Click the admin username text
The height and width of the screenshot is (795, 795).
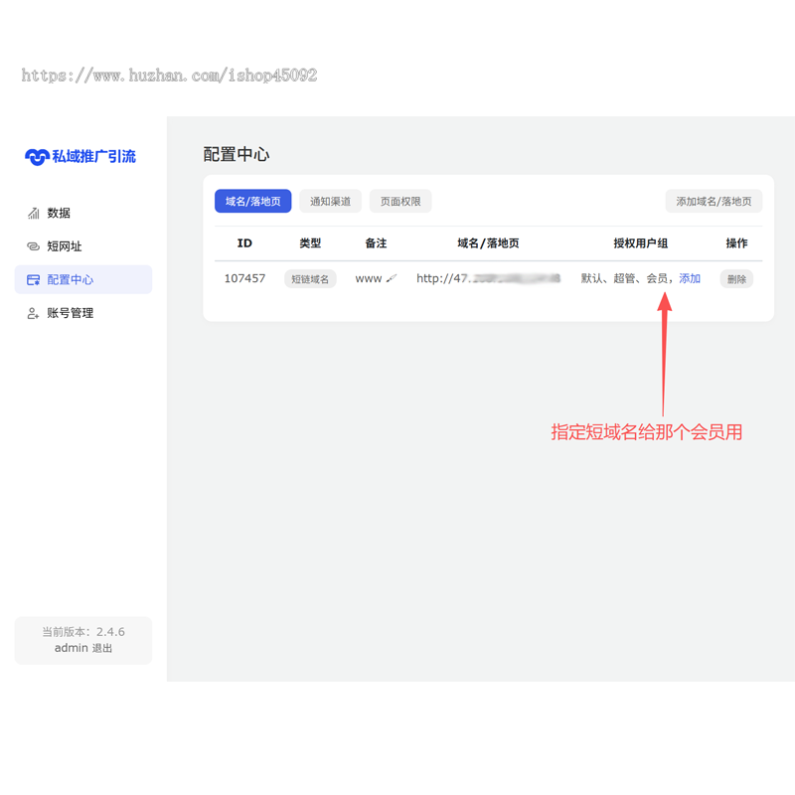[71, 648]
